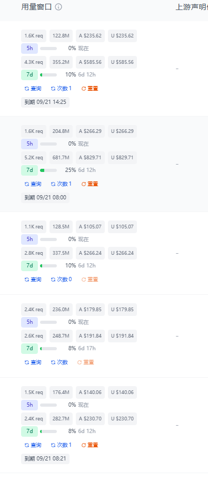The height and width of the screenshot is (480, 208).
Task: Click the 5.2K req tag
Action: 34,158
